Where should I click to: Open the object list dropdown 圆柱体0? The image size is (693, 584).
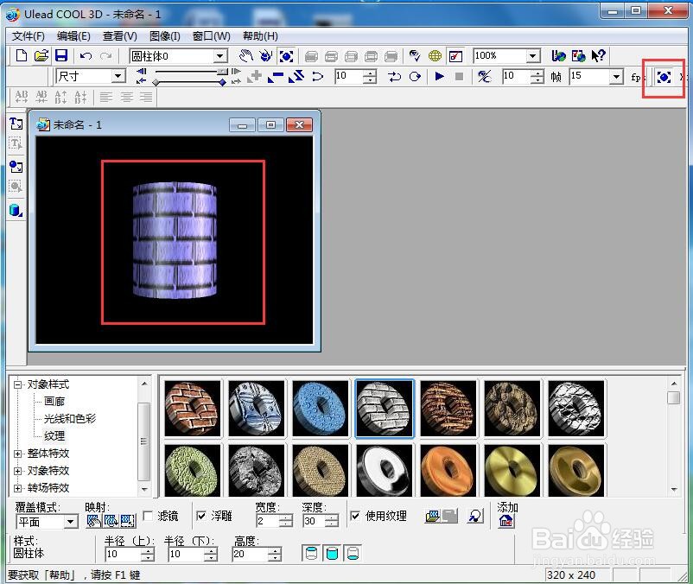pos(220,56)
